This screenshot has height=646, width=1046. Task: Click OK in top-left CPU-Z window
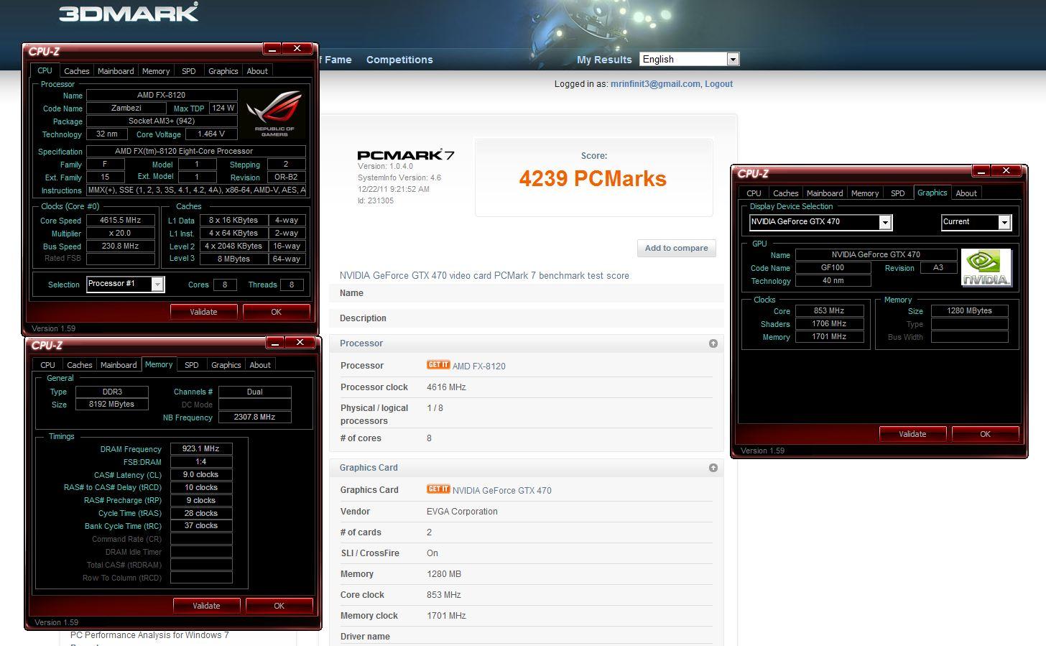[276, 312]
